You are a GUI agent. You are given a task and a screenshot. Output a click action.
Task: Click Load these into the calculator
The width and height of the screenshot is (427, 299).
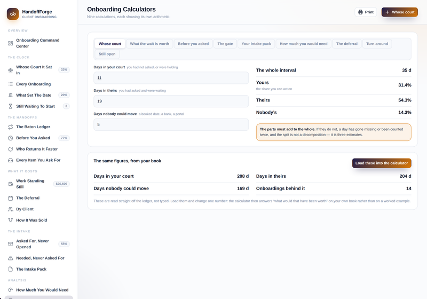pos(382,163)
